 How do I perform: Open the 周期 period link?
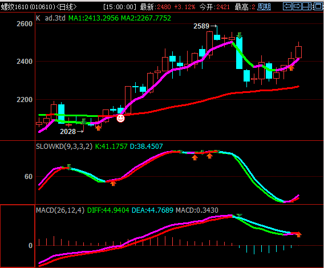pyautogui.click(x=264, y=7)
